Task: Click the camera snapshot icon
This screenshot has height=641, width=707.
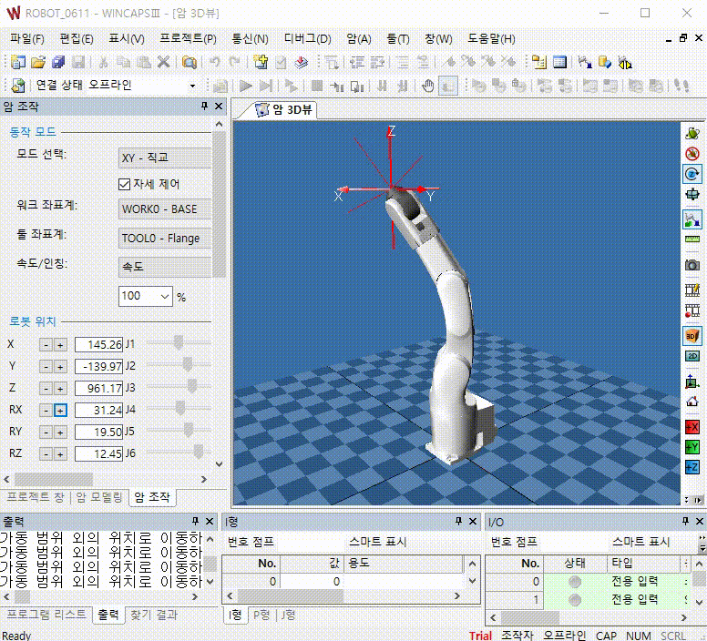Action: (x=692, y=265)
